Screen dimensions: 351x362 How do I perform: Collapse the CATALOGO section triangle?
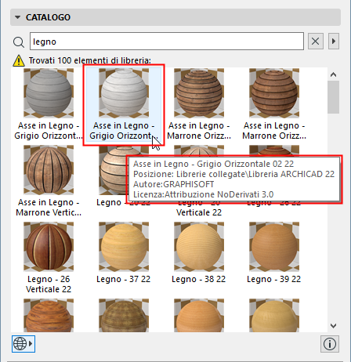pyautogui.click(x=17, y=17)
